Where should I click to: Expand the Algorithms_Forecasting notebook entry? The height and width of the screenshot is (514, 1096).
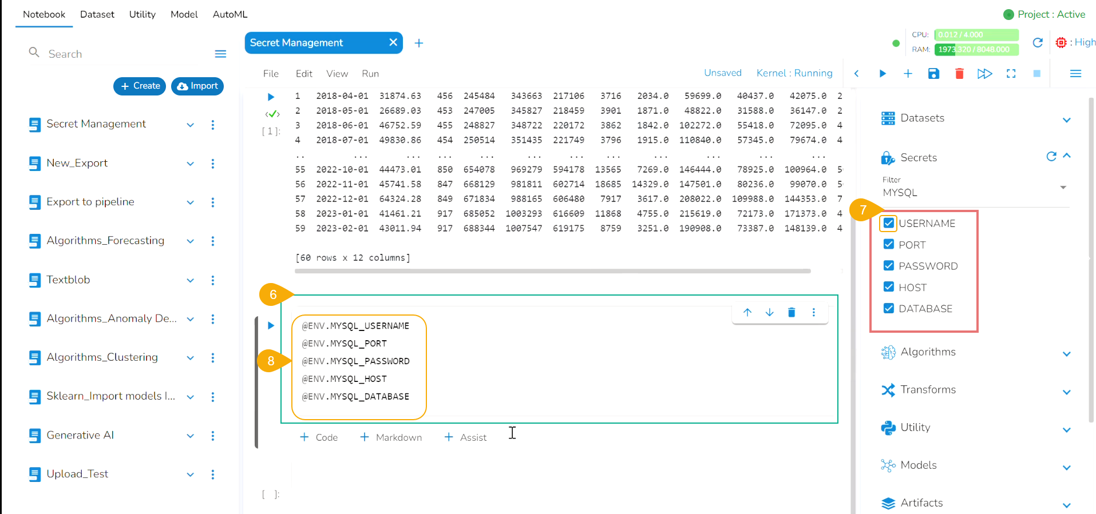click(x=191, y=241)
